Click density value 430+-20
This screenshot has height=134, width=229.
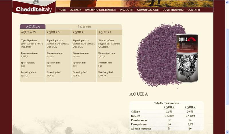(25, 76)
